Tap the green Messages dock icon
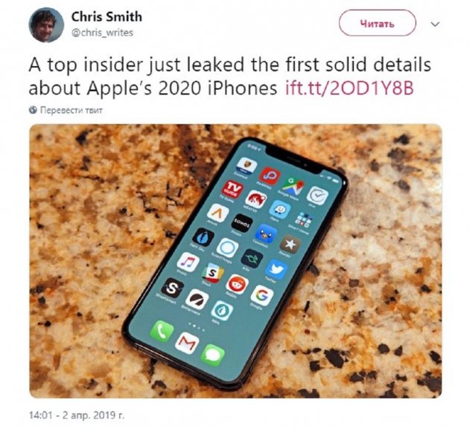Screen dimensions: 470x429 [213, 355]
